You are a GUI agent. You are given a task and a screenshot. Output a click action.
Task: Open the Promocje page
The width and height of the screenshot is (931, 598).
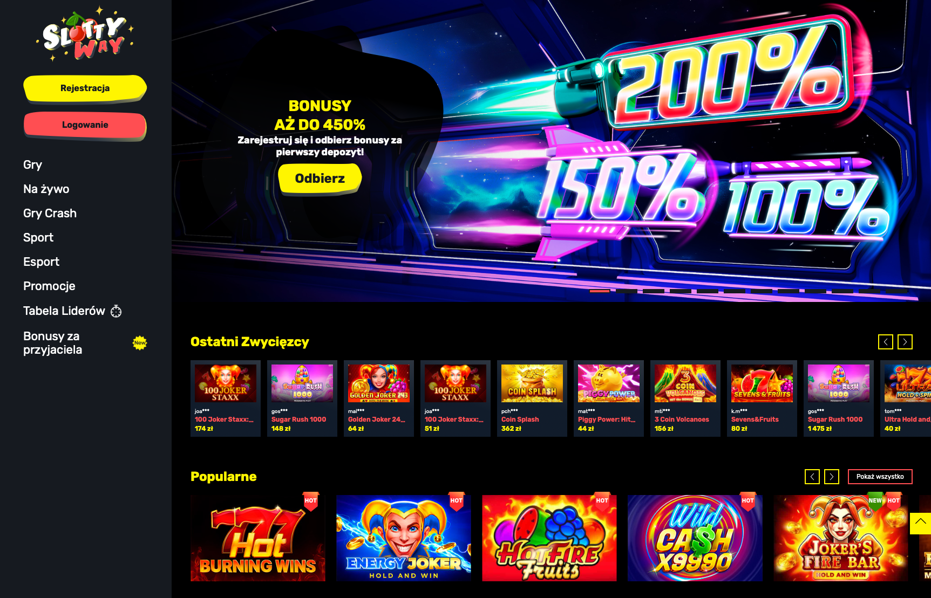click(49, 286)
